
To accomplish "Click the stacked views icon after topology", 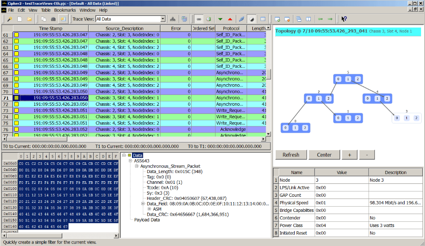I will click(184, 19).
